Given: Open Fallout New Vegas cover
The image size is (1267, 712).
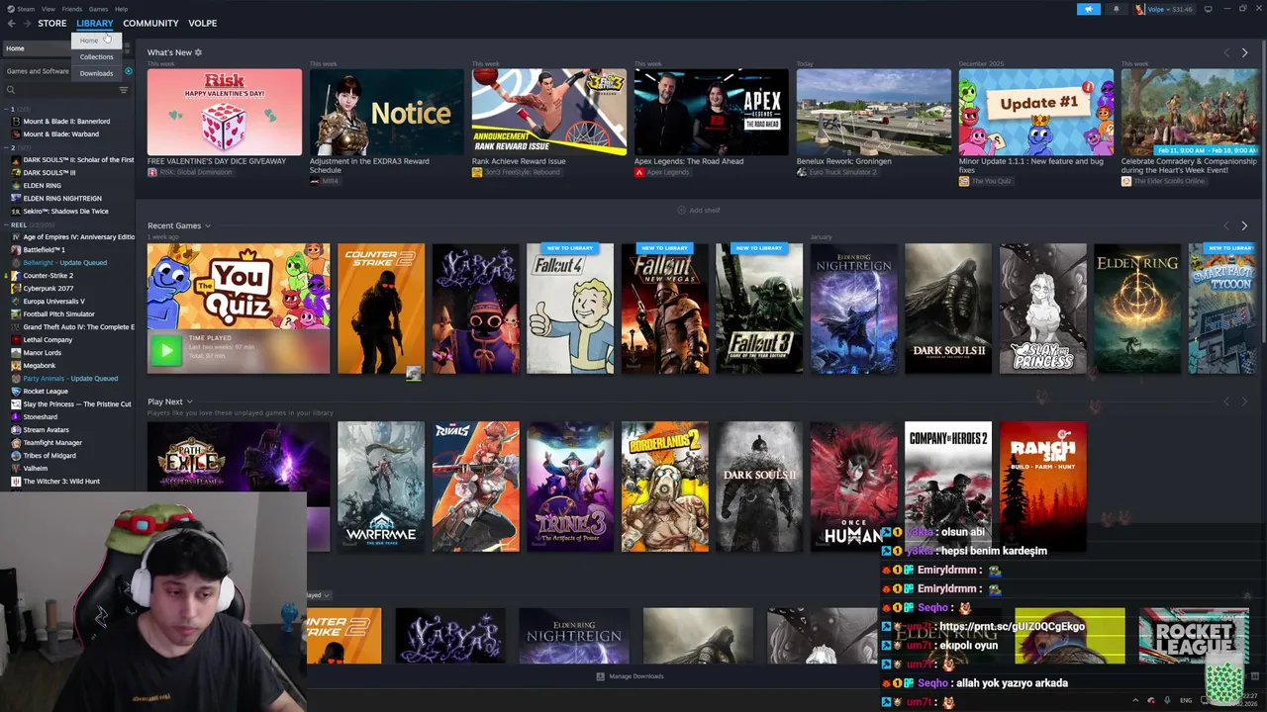Looking at the screenshot, I should click(x=665, y=309).
